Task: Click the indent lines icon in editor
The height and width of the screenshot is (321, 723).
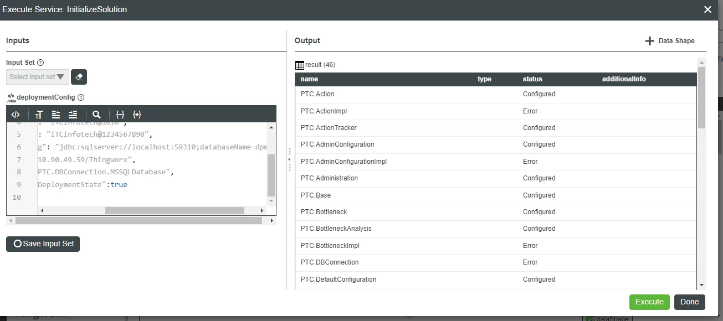Action: point(73,115)
